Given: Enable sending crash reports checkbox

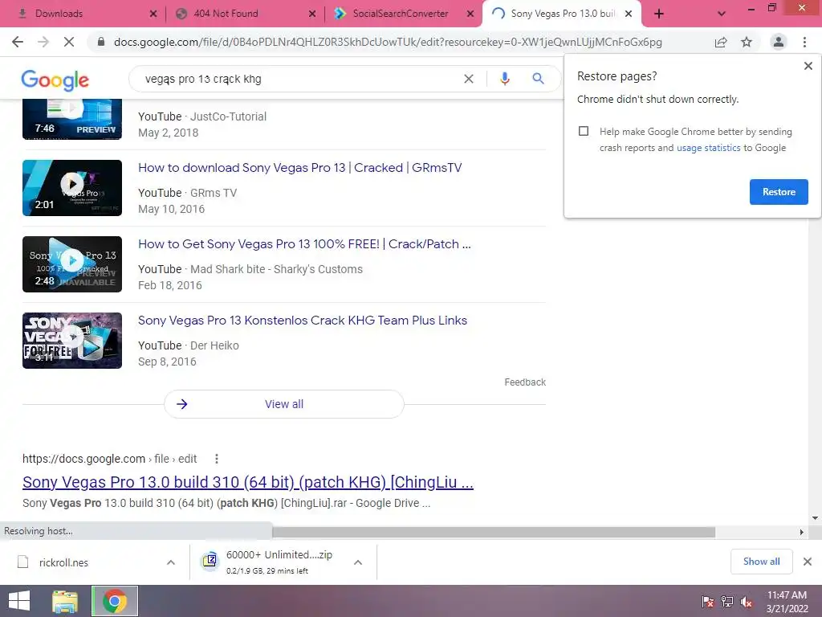Looking at the screenshot, I should (x=584, y=131).
